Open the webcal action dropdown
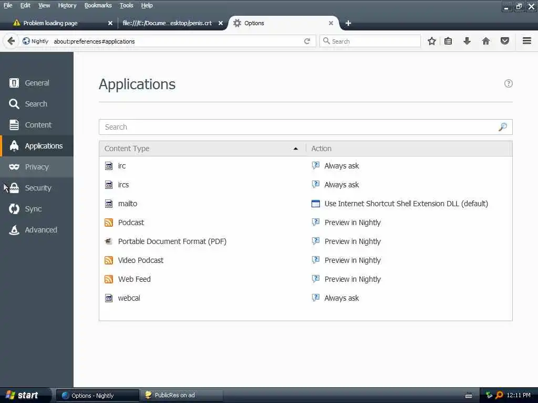 coord(408,298)
